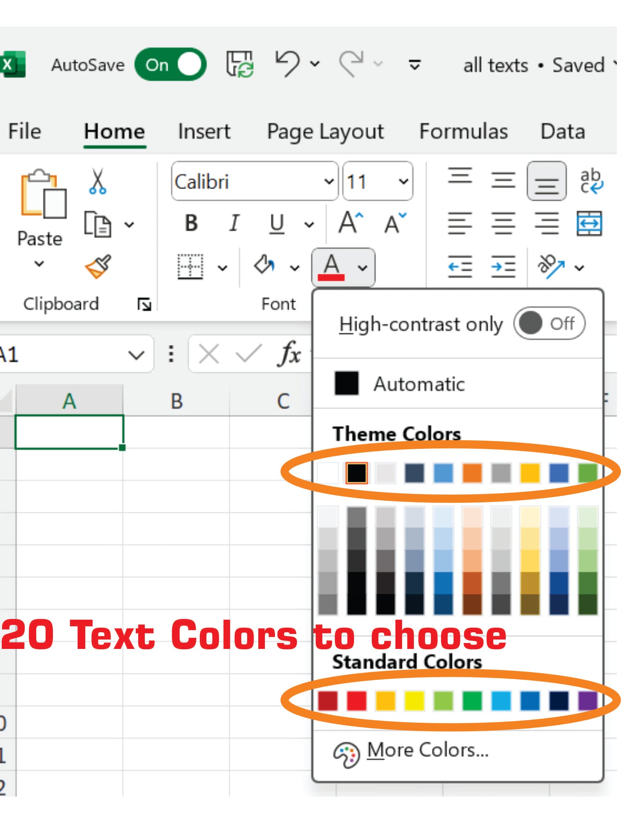The image size is (621, 823).
Task: Click the Wrap Text icon
Action: point(591,181)
